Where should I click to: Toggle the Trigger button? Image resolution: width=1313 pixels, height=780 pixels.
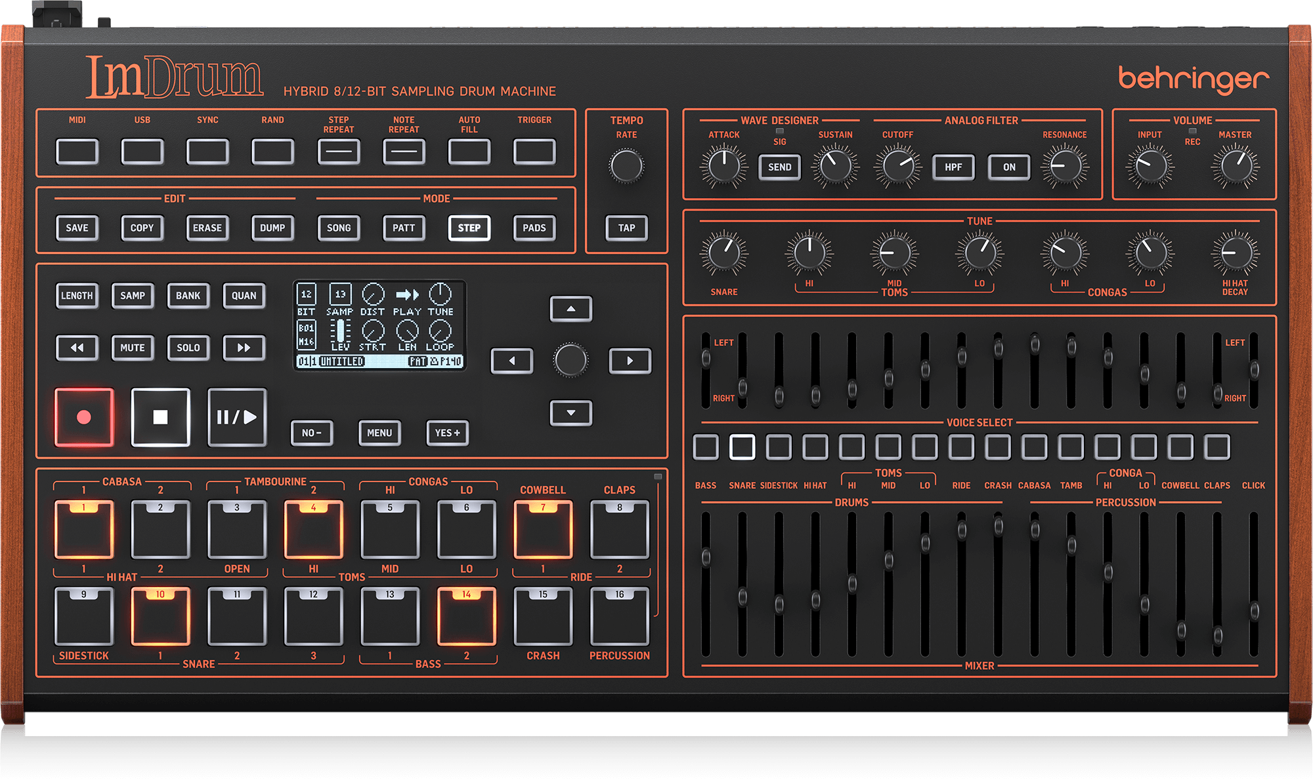coord(534,152)
